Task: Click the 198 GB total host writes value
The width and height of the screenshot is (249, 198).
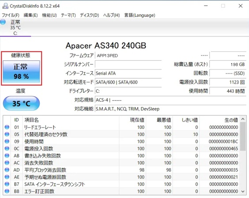Action: pos(228,64)
